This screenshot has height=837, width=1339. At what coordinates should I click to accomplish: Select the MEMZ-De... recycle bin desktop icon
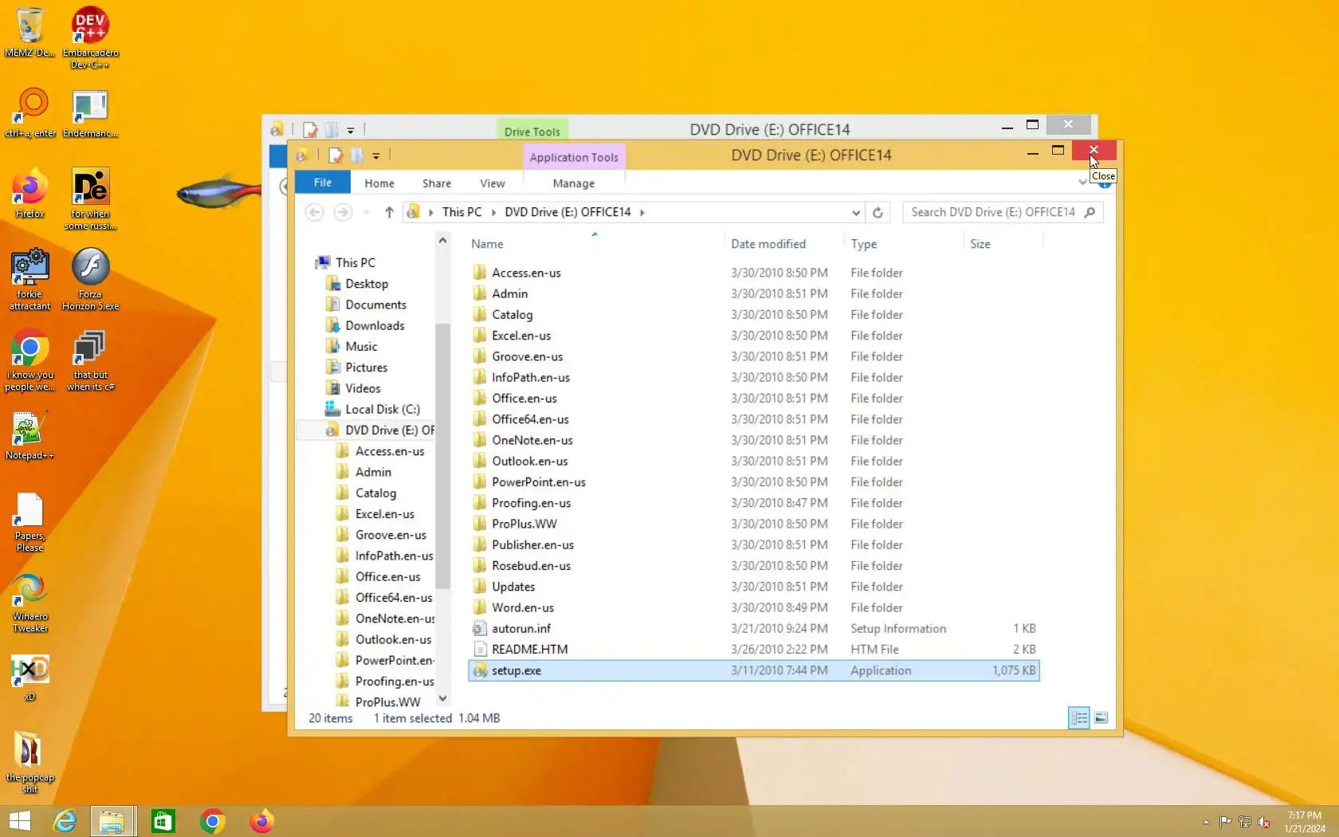click(29, 32)
